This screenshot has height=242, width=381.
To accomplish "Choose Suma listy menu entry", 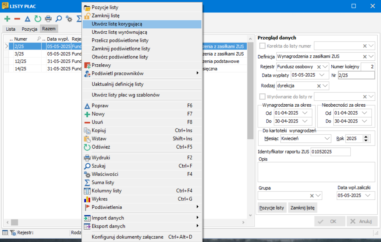I will click(x=142, y=183).
